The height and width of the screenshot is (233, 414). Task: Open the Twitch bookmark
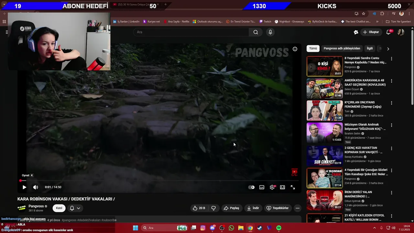coord(265,22)
